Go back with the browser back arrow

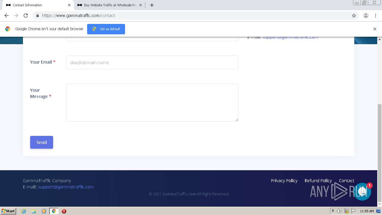(7, 16)
